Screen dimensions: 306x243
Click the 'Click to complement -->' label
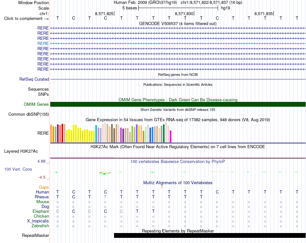pos(26,19)
